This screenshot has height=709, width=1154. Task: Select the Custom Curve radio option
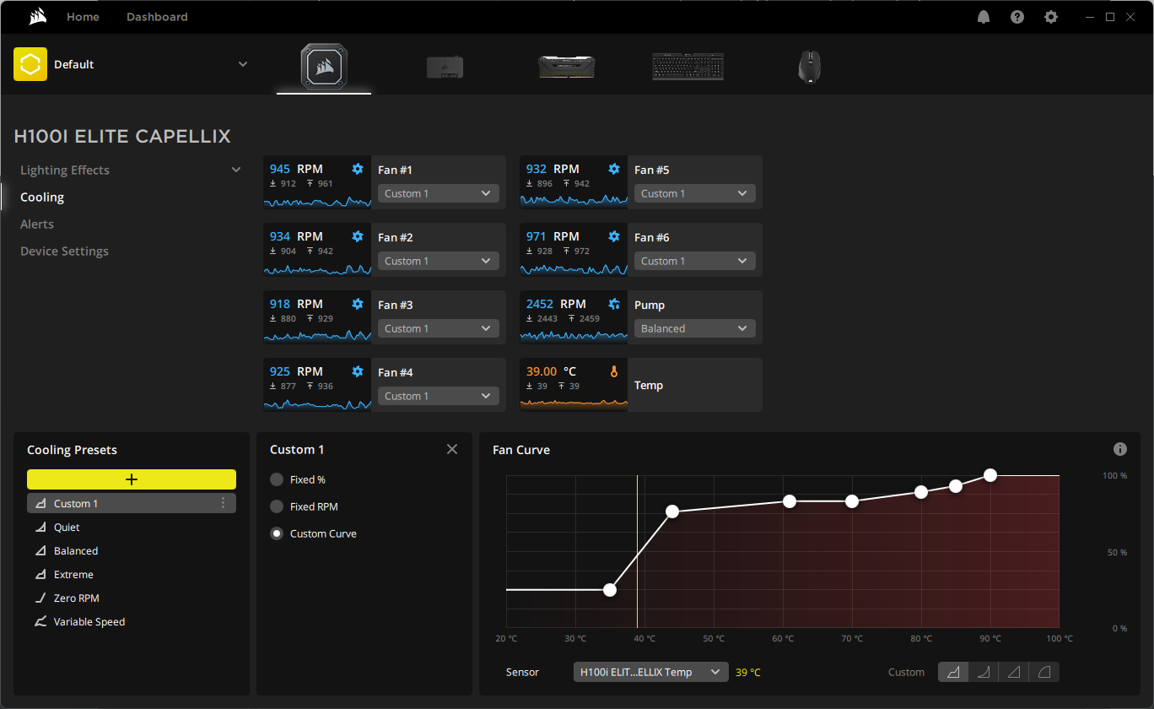coord(277,533)
